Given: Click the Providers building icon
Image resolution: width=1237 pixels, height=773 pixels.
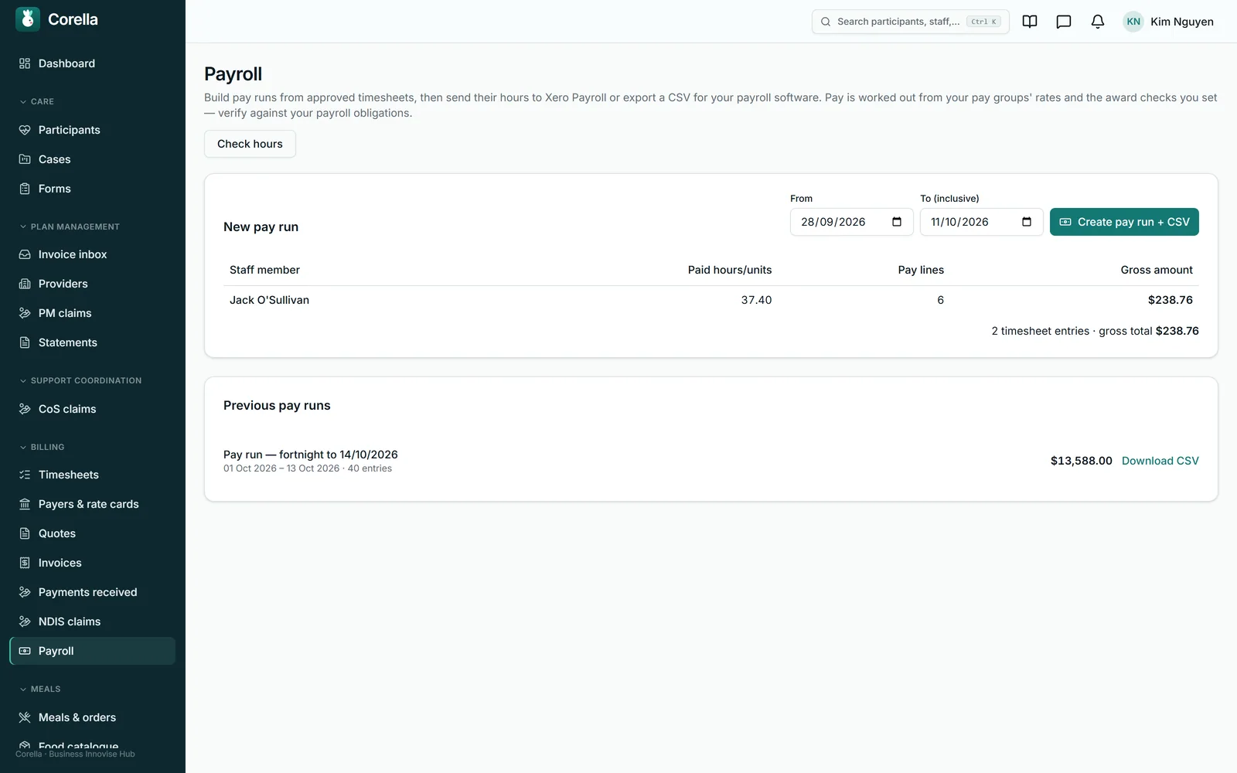Looking at the screenshot, I should pos(25,284).
